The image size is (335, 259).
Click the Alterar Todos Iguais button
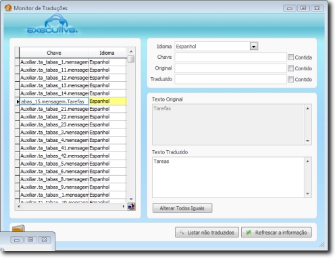tap(182, 208)
